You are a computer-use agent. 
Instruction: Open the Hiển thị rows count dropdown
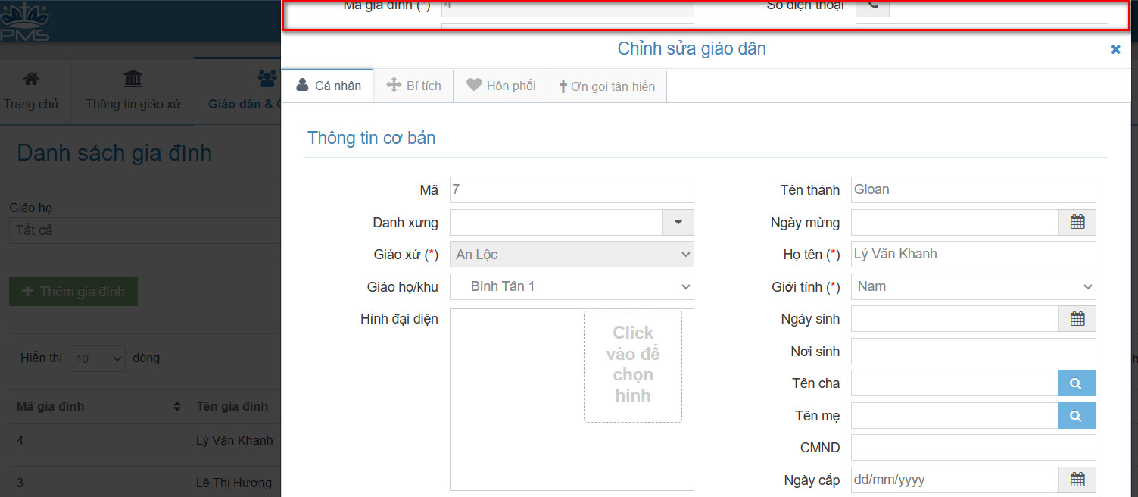click(97, 358)
